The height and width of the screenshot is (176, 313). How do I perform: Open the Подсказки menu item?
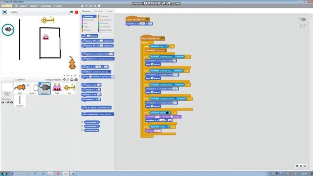coord(45,6)
